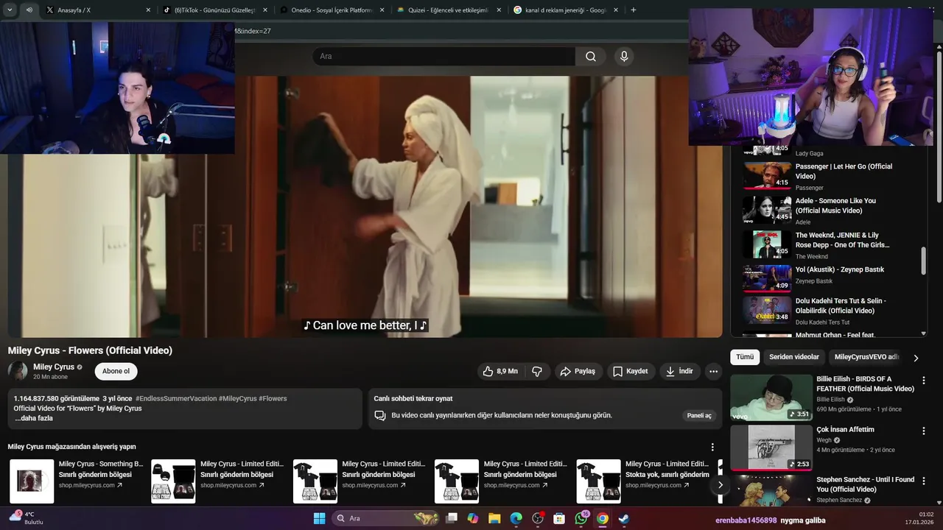Switch to the TikTok tab
This screenshot has width=943, height=530.
pyautogui.click(x=214, y=10)
